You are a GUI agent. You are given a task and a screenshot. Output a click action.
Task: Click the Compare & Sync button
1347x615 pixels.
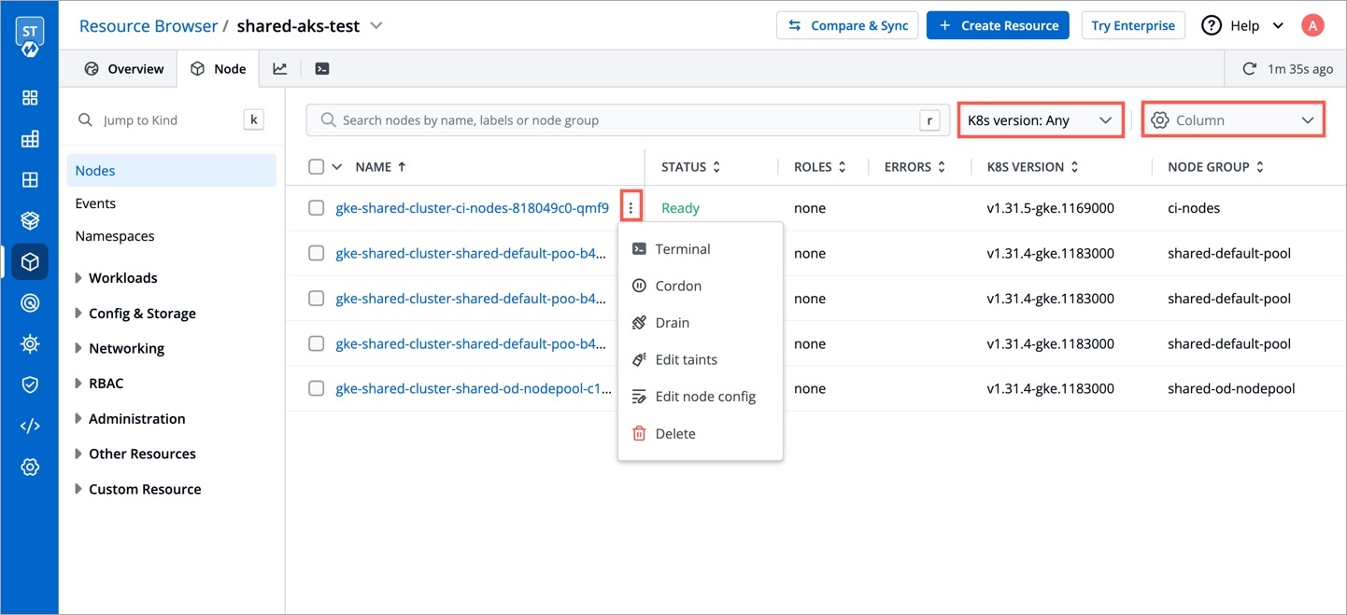click(847, 25)
